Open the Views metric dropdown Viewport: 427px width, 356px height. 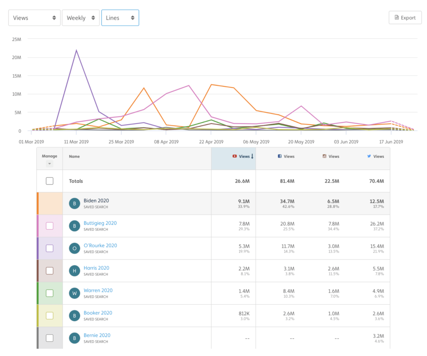click(34, 18)
